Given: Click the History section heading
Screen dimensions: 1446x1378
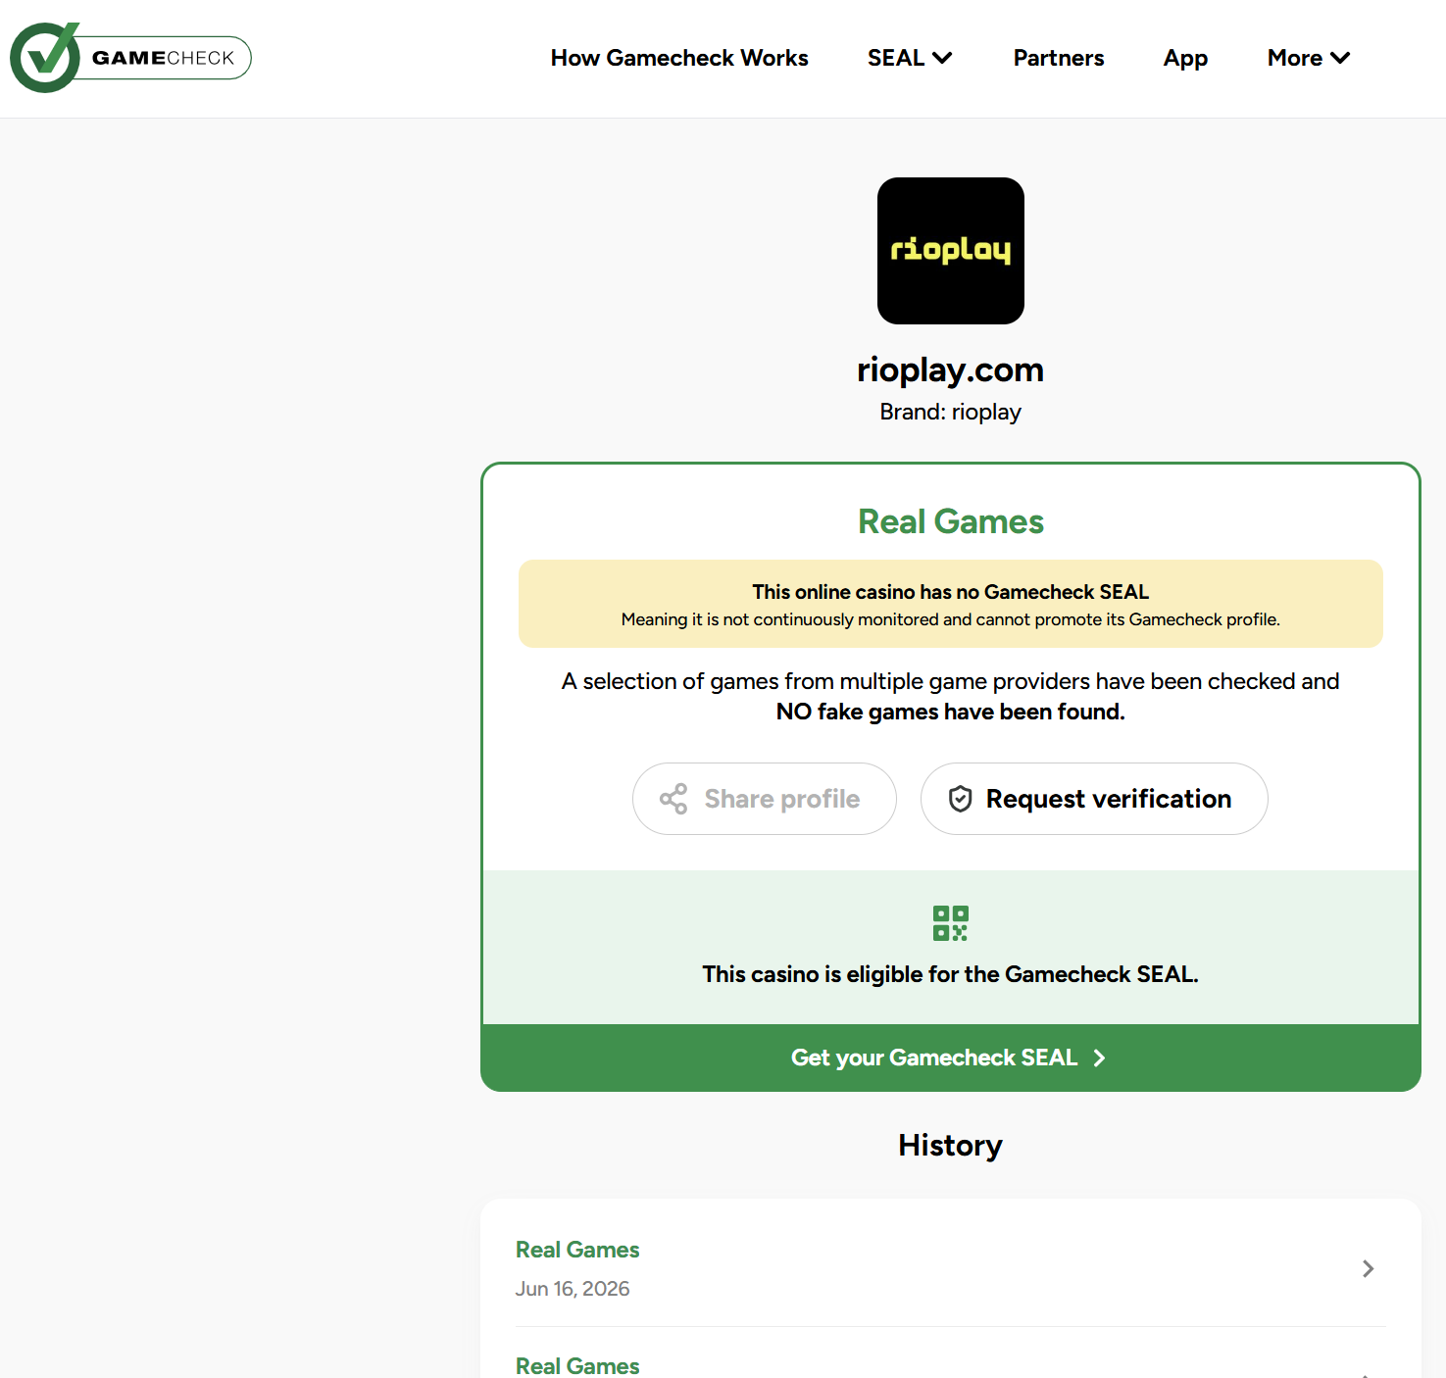Looking at the screenshot, I should click(951, 1146).
